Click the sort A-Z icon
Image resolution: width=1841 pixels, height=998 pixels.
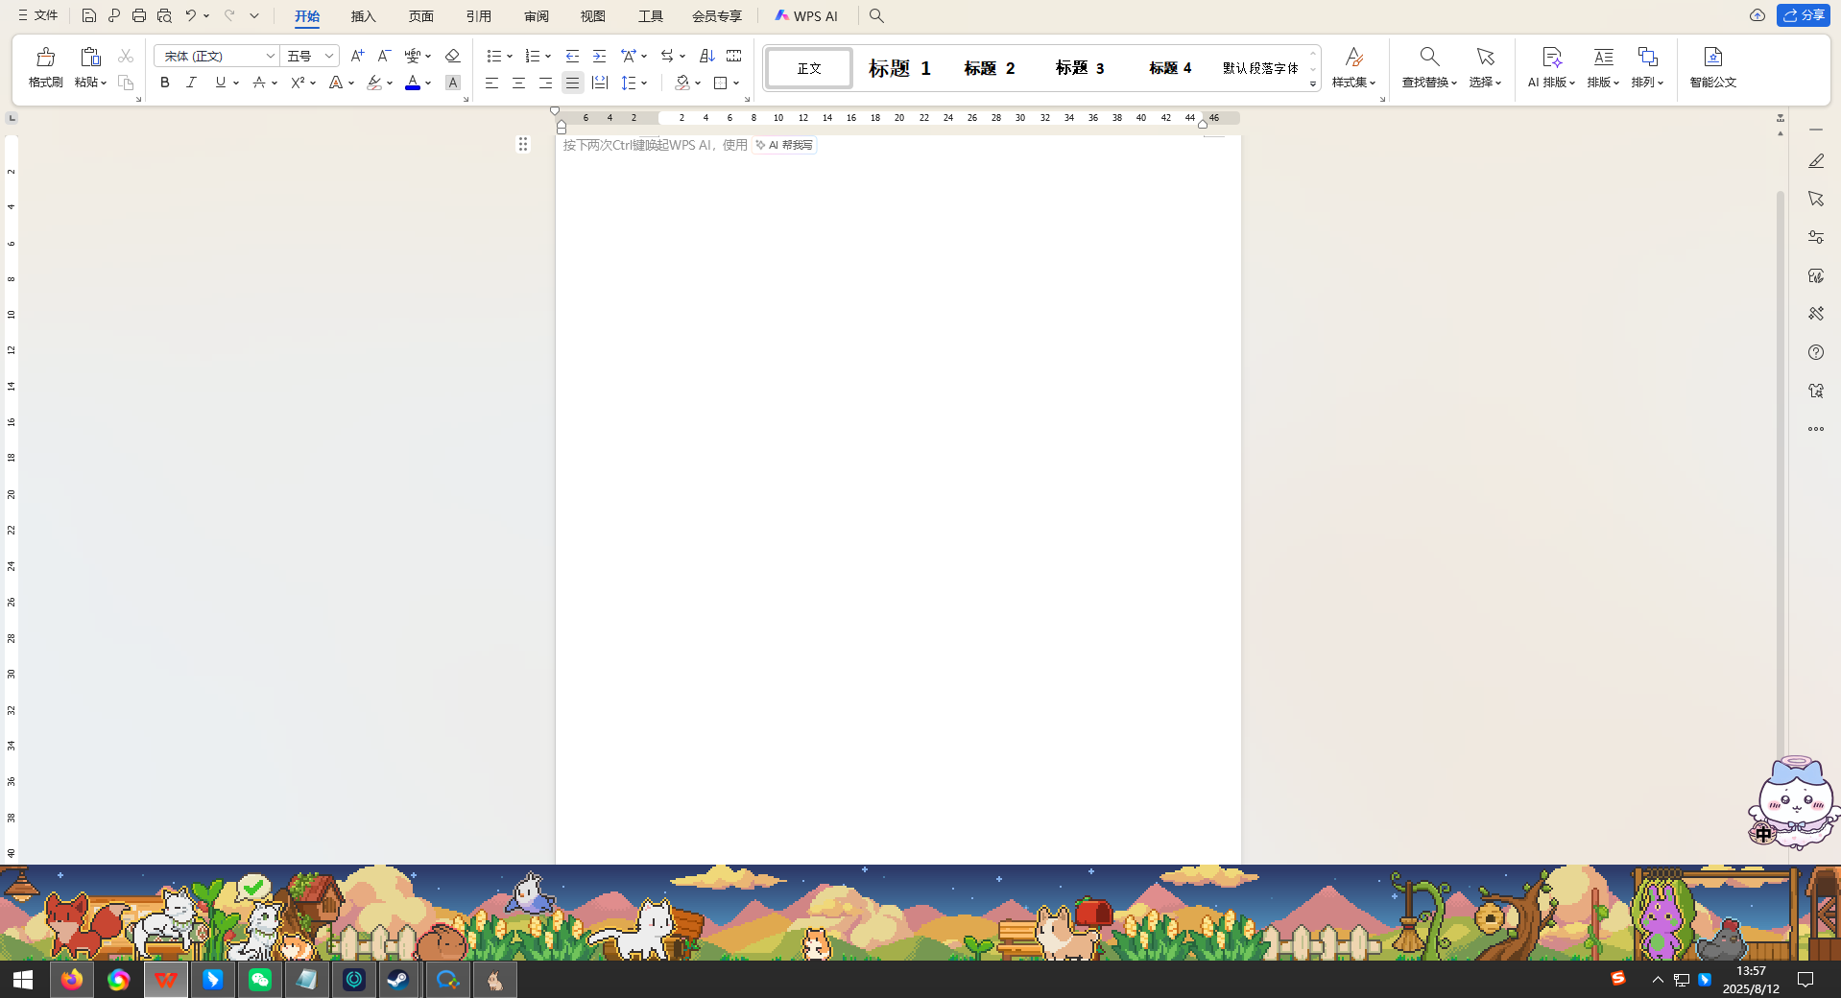707,56
